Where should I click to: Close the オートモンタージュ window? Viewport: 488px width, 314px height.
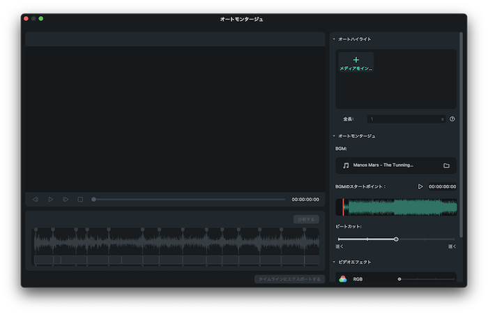tap(26, 19)
